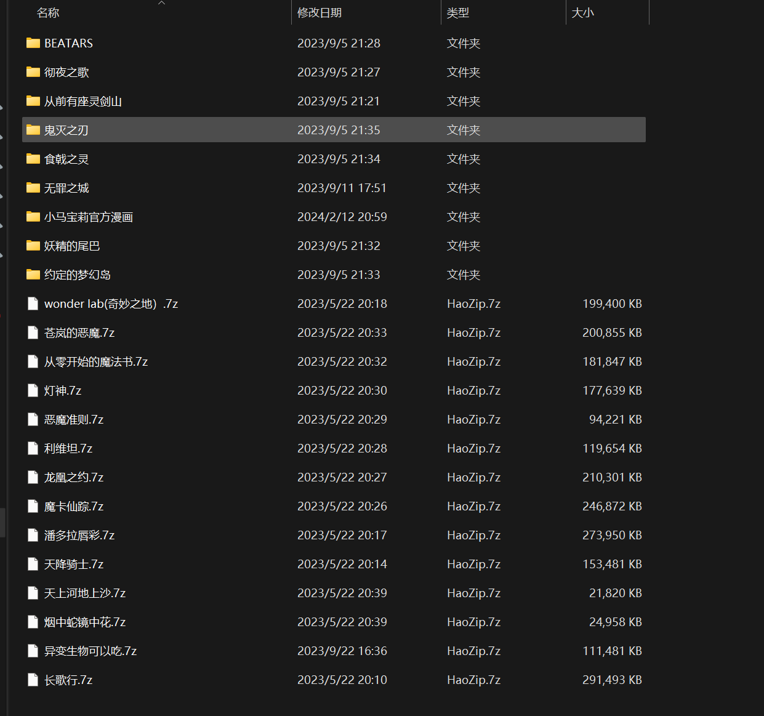Select the 彻夜之歌 folder icon
Image resolution: width=764 pixels, height=716 pixels.
click(33, 72)
